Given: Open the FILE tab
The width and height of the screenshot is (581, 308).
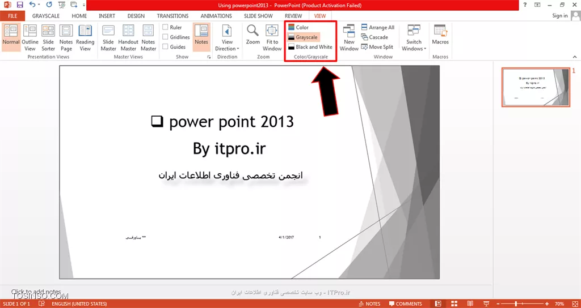Looking at the screenshot, I should coord(12,16).
